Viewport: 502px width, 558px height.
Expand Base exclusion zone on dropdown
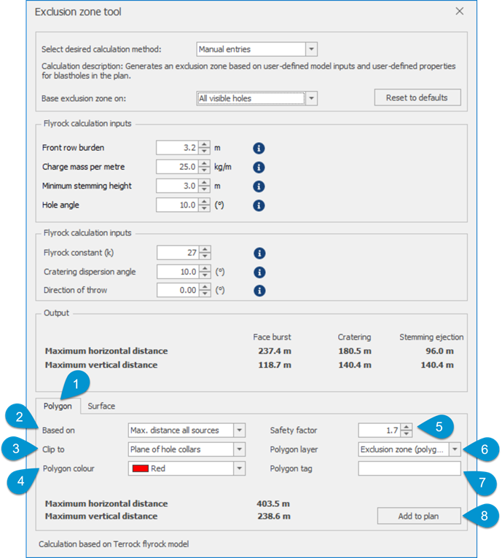point(312,98)
